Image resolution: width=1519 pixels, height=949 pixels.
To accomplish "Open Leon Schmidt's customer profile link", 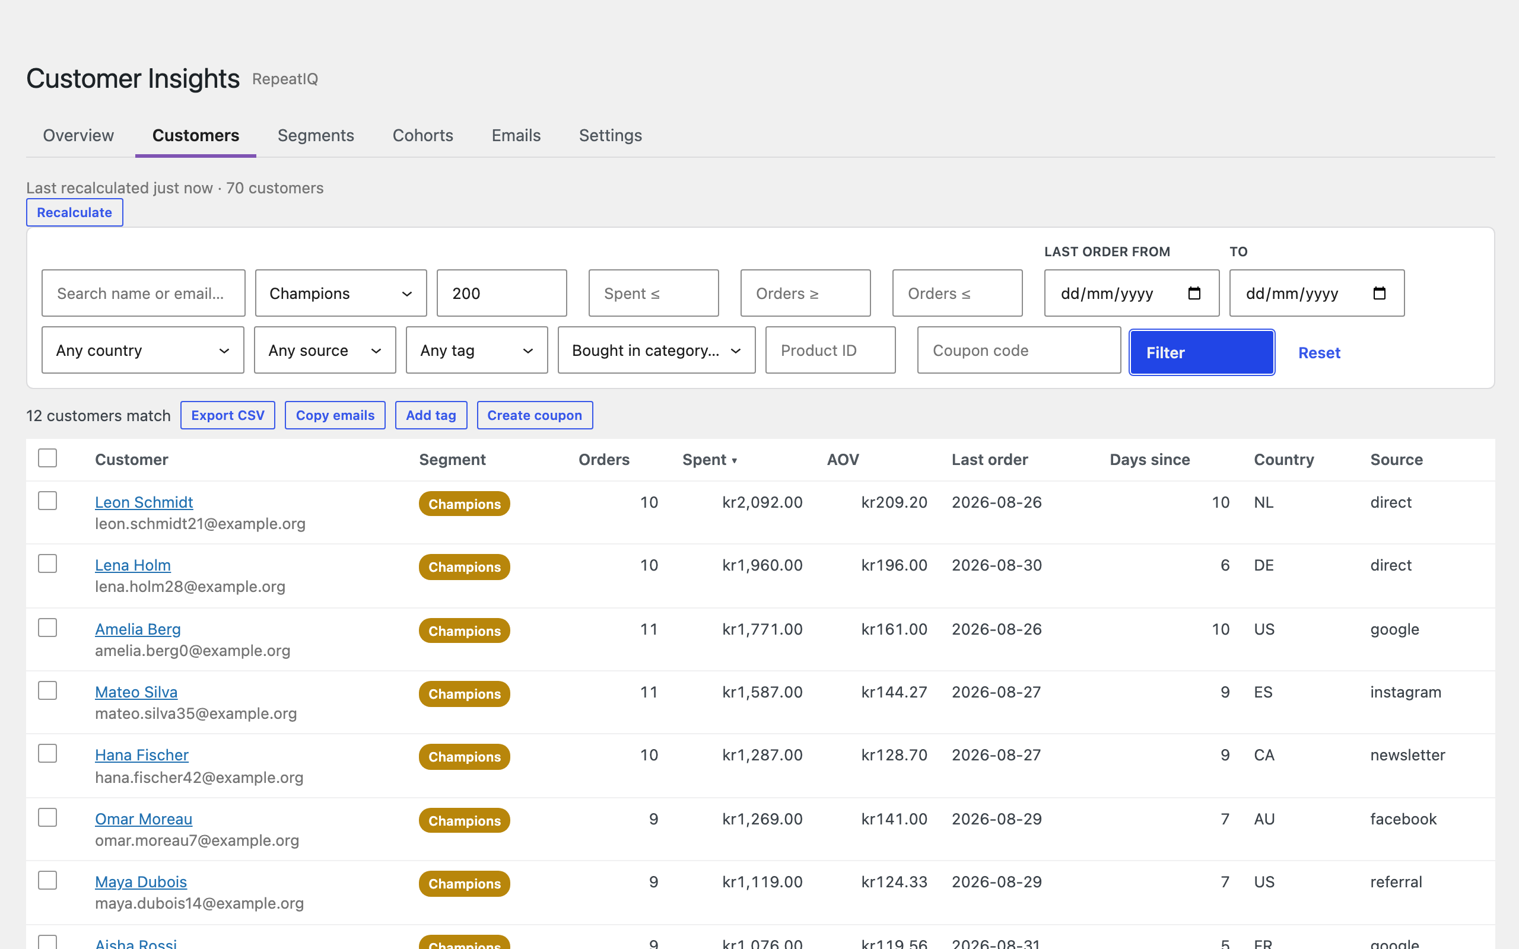I will [x=144, y=502].
